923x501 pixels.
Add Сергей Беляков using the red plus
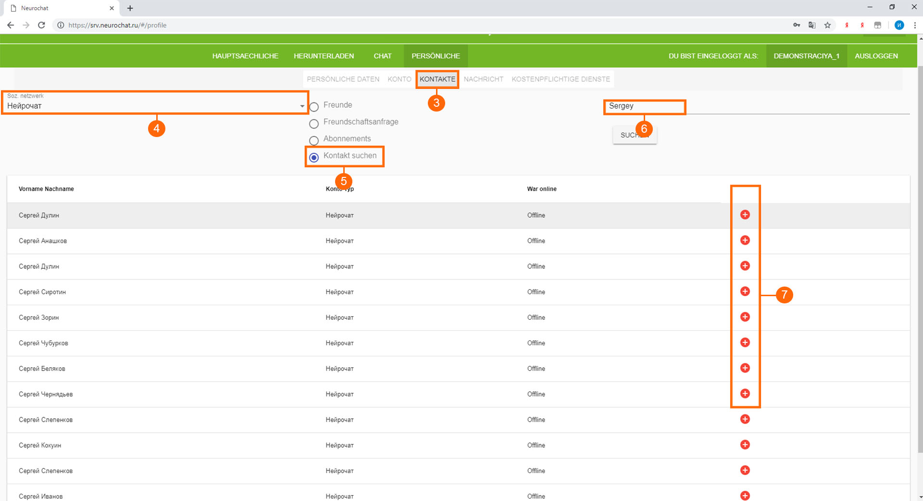pyautogui.click(x=745, y=368)
